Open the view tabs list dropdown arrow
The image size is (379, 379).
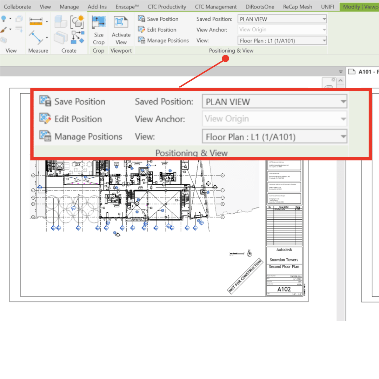[340, 72]
